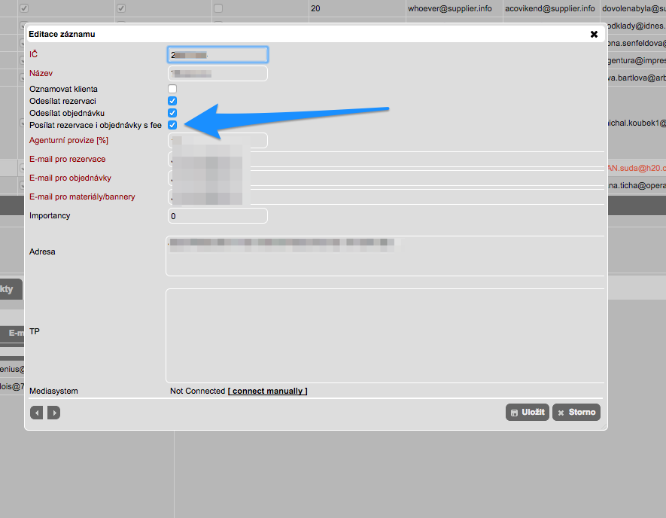The height and width of the screenshot is (518, 666).
Task: Toggle the Odesílat objednávku checkbox
Action: [172, 113]
